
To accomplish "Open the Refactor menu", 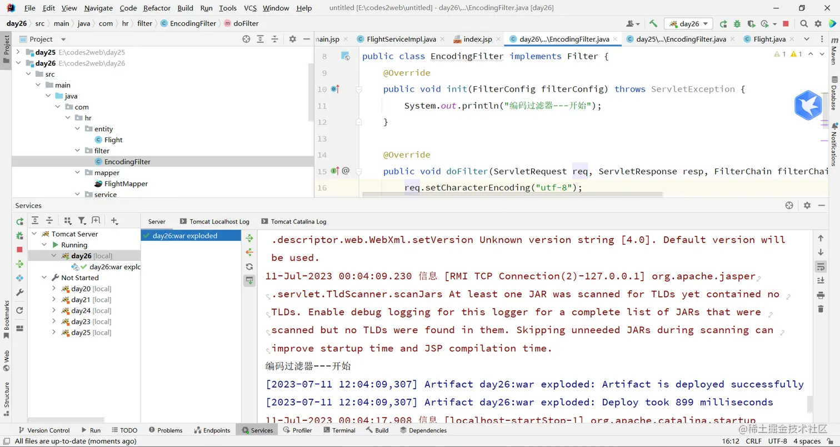I will [157, 8].
